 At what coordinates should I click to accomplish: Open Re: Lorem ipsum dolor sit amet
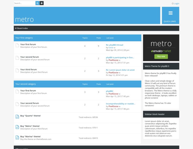click(120, 70)
